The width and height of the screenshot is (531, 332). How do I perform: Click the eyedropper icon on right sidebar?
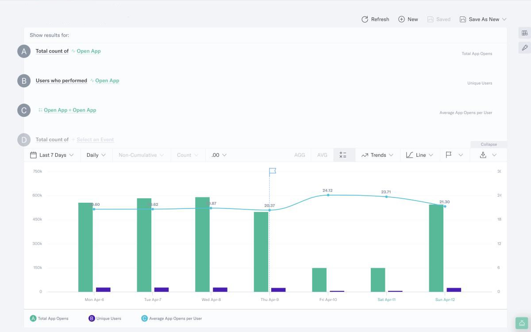[525, 47]
